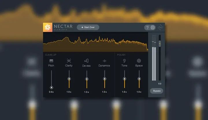
Task: Click the Pitch slider handle
Action: click(x=51, y=87)
